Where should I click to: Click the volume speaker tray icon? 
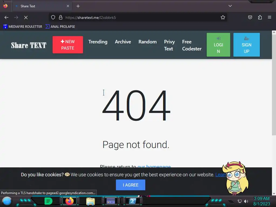coord(246,201)
